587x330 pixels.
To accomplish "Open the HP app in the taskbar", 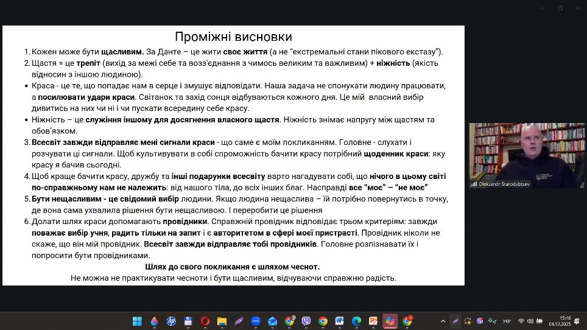I will pos(171,321).
